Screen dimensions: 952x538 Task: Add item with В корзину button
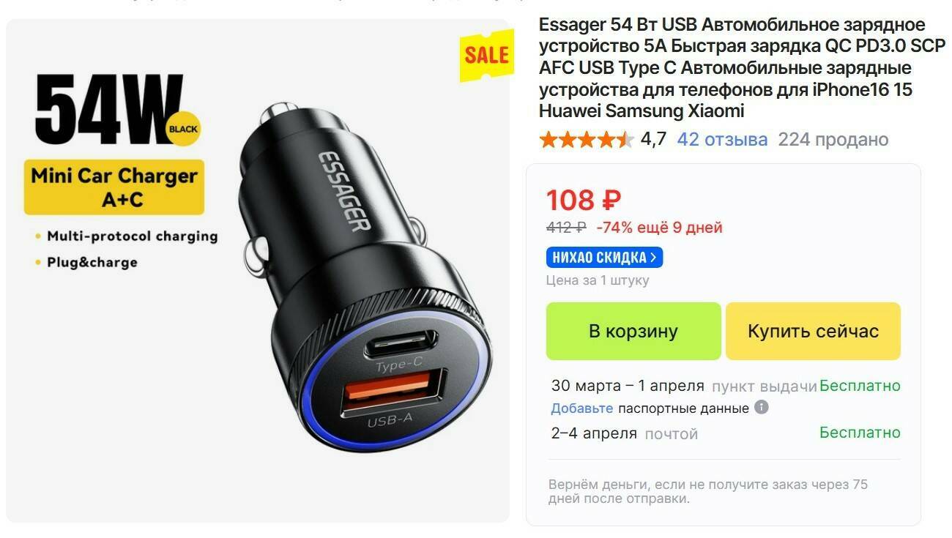[x=633, y=331]
